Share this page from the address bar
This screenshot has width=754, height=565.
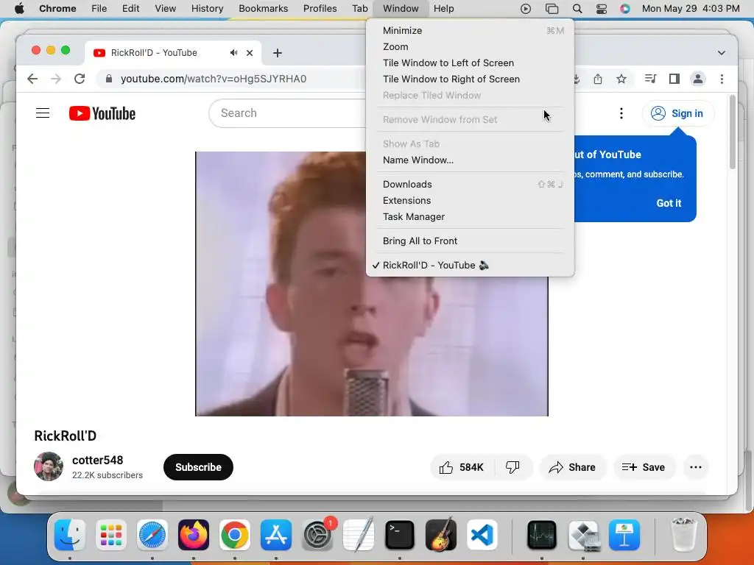point(598,79)
